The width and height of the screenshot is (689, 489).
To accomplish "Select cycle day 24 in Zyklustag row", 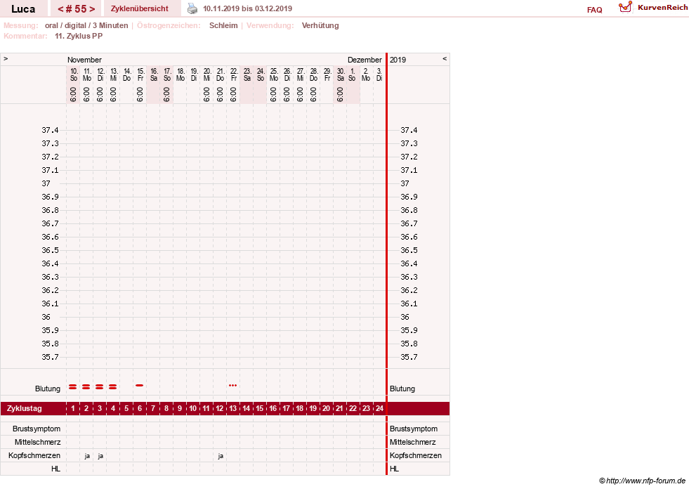I will (379, 408).
